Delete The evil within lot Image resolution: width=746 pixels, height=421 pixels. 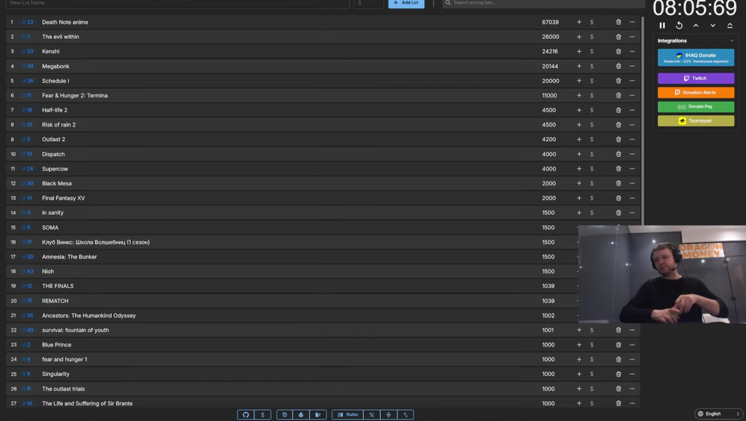point(619,37)
